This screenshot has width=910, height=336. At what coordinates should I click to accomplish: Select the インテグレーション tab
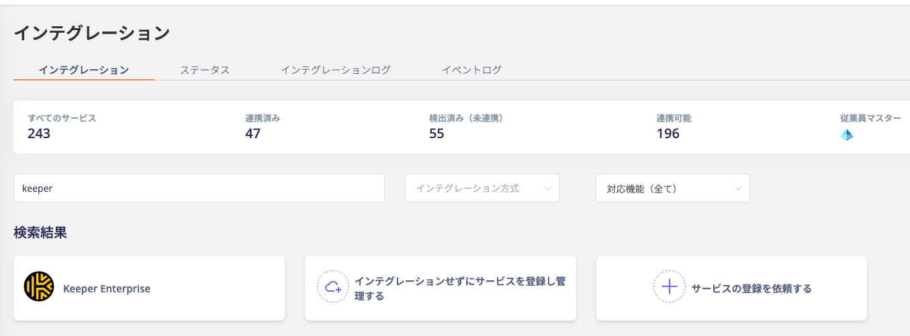click(x=84, y=70)
